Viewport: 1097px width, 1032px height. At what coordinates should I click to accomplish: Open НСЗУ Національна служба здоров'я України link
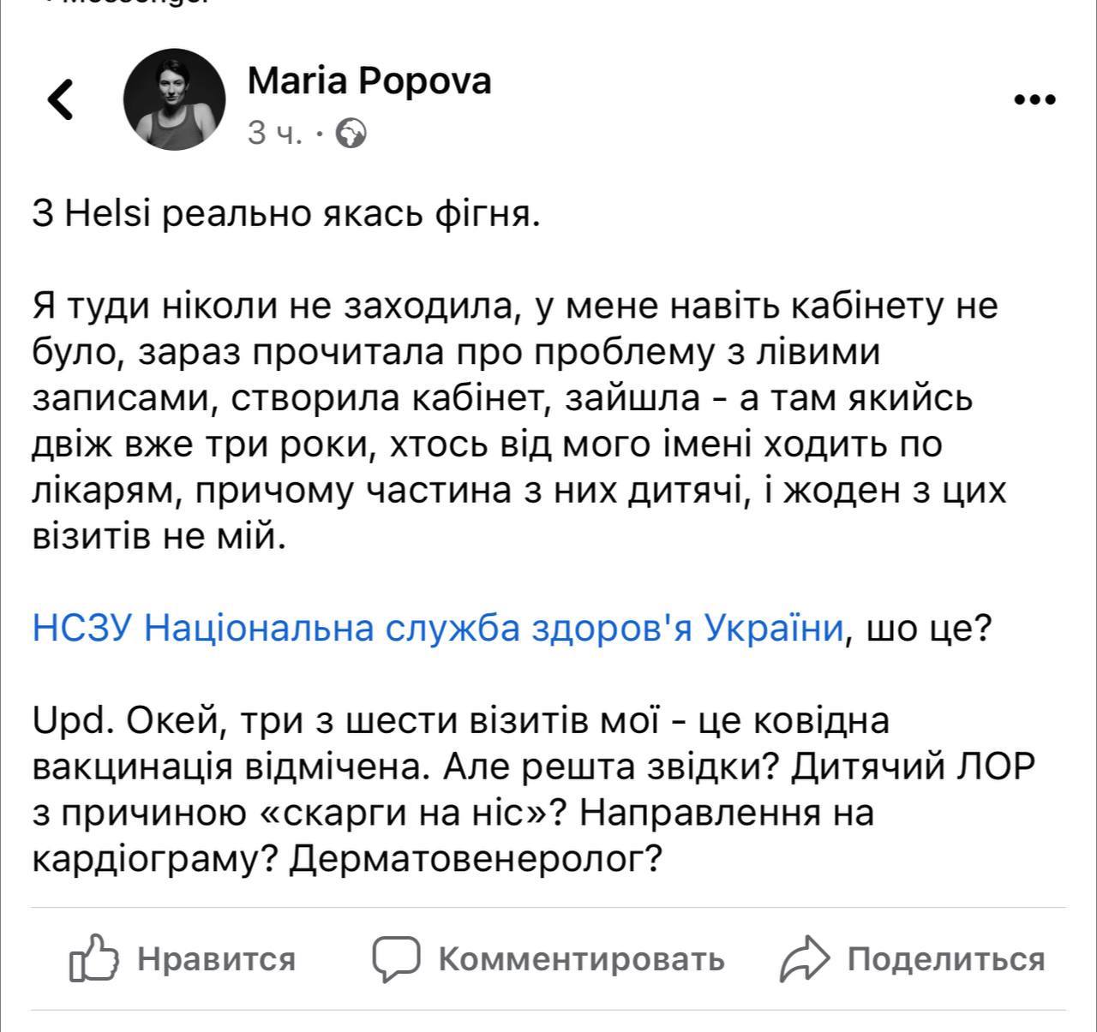[x=439, y=629]
